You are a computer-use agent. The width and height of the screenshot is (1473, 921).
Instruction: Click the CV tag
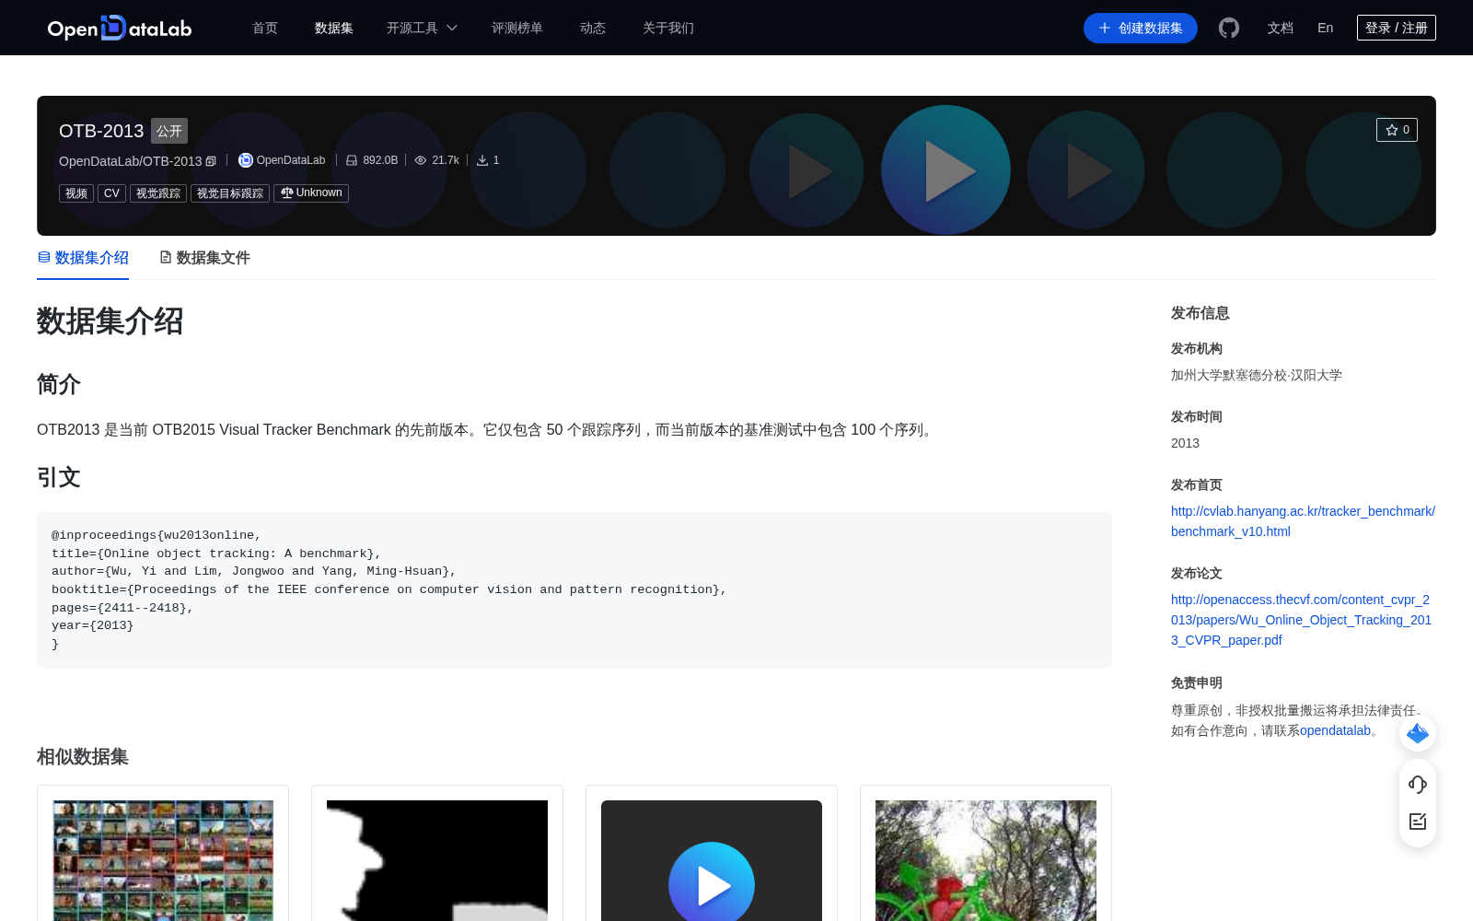[111, 193]
